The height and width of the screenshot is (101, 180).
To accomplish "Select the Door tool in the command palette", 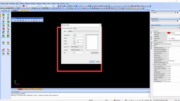I will 3,18.
